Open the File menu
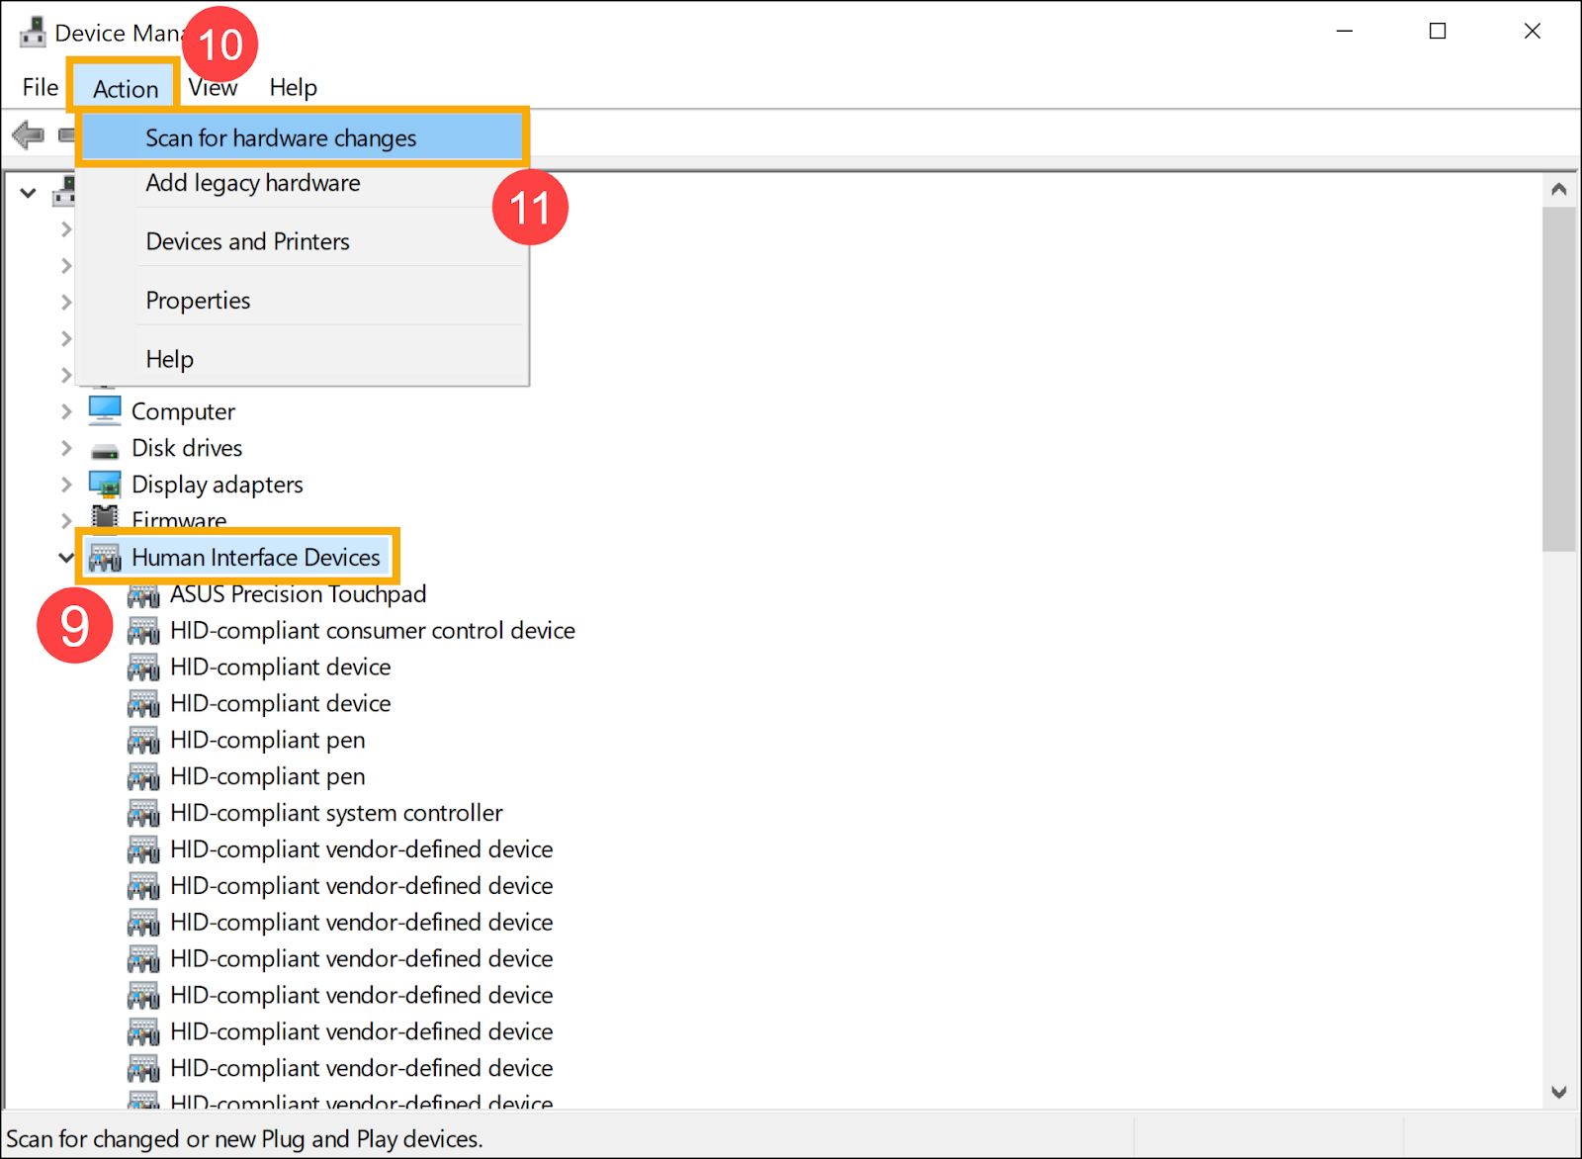Viewport: 1582px width, 1159px height. point(41,87)
